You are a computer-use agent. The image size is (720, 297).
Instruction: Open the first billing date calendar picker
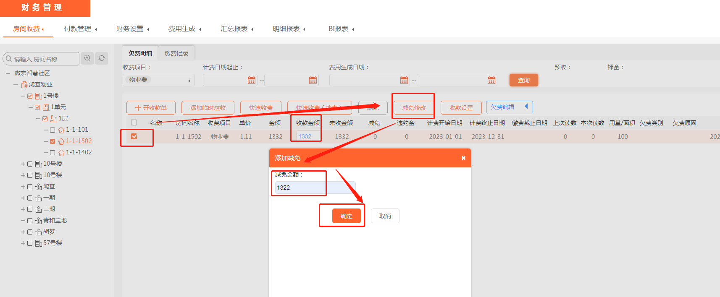tap(252, 80)
